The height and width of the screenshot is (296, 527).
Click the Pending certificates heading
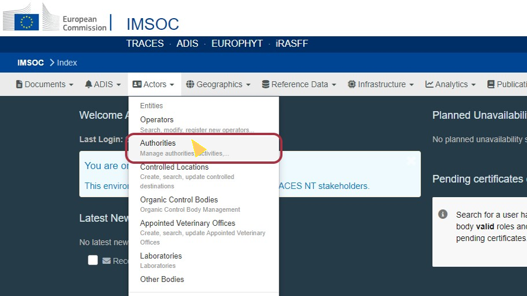[480, 179]
